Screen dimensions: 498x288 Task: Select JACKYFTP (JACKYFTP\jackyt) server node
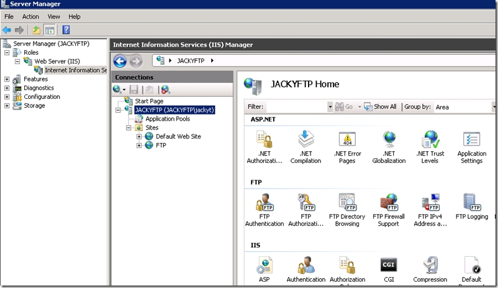point(174,110)
